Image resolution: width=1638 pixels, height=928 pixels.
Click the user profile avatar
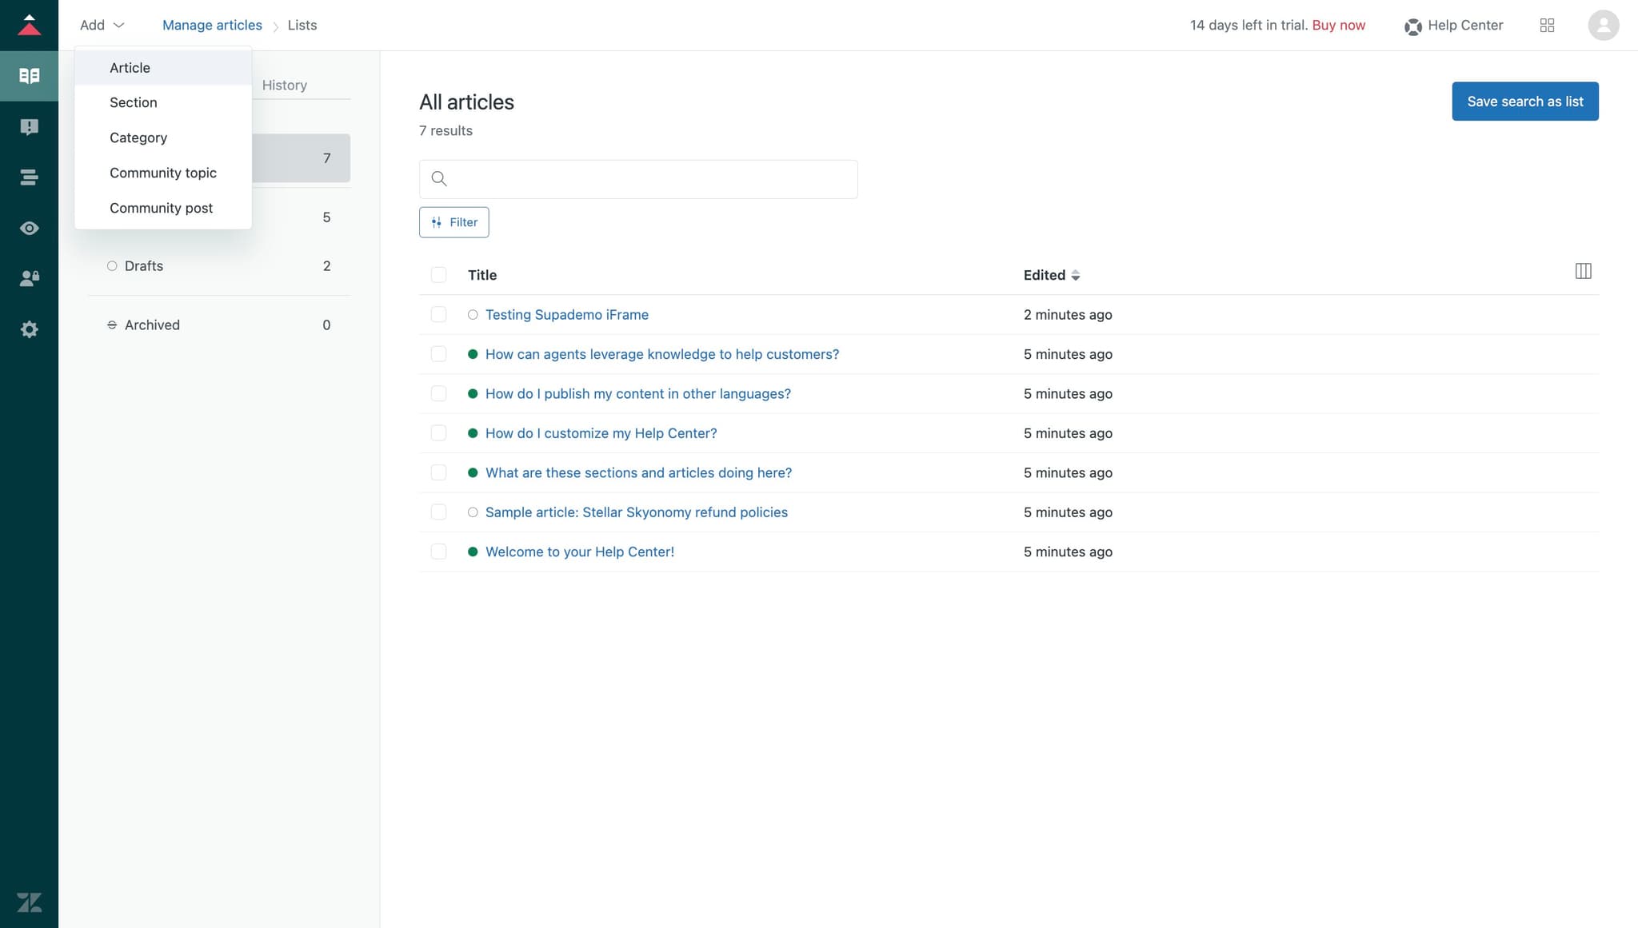pyautogui.click(x=1603, y=26)
